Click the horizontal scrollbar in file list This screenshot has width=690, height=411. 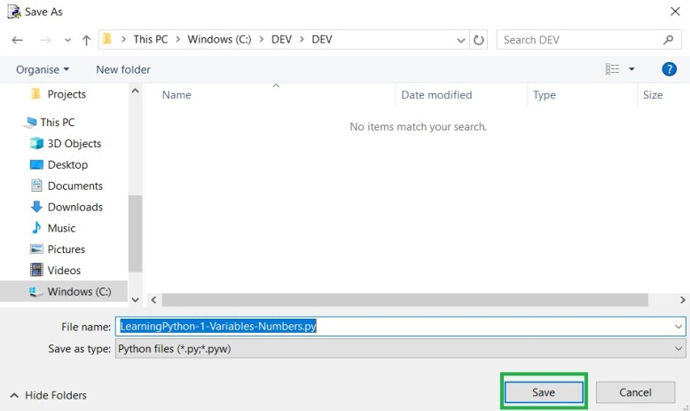(x=404, y=300)
